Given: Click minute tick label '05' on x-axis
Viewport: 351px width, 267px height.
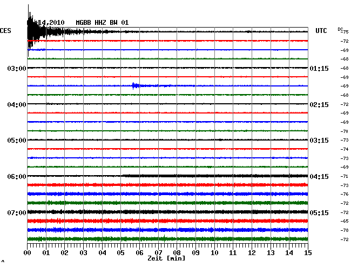Looking at the screenshot, I should click(120, 252).
